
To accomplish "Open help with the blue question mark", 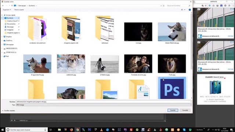I will coord(190,10).
